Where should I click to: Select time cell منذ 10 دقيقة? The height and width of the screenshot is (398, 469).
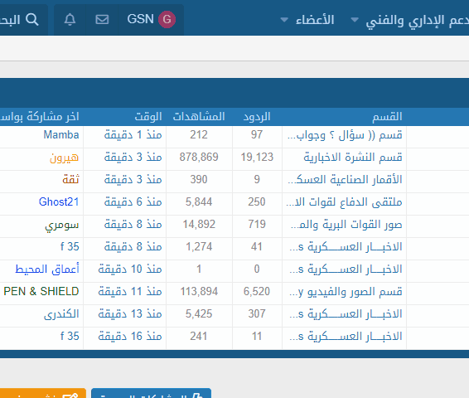(130, 269)
